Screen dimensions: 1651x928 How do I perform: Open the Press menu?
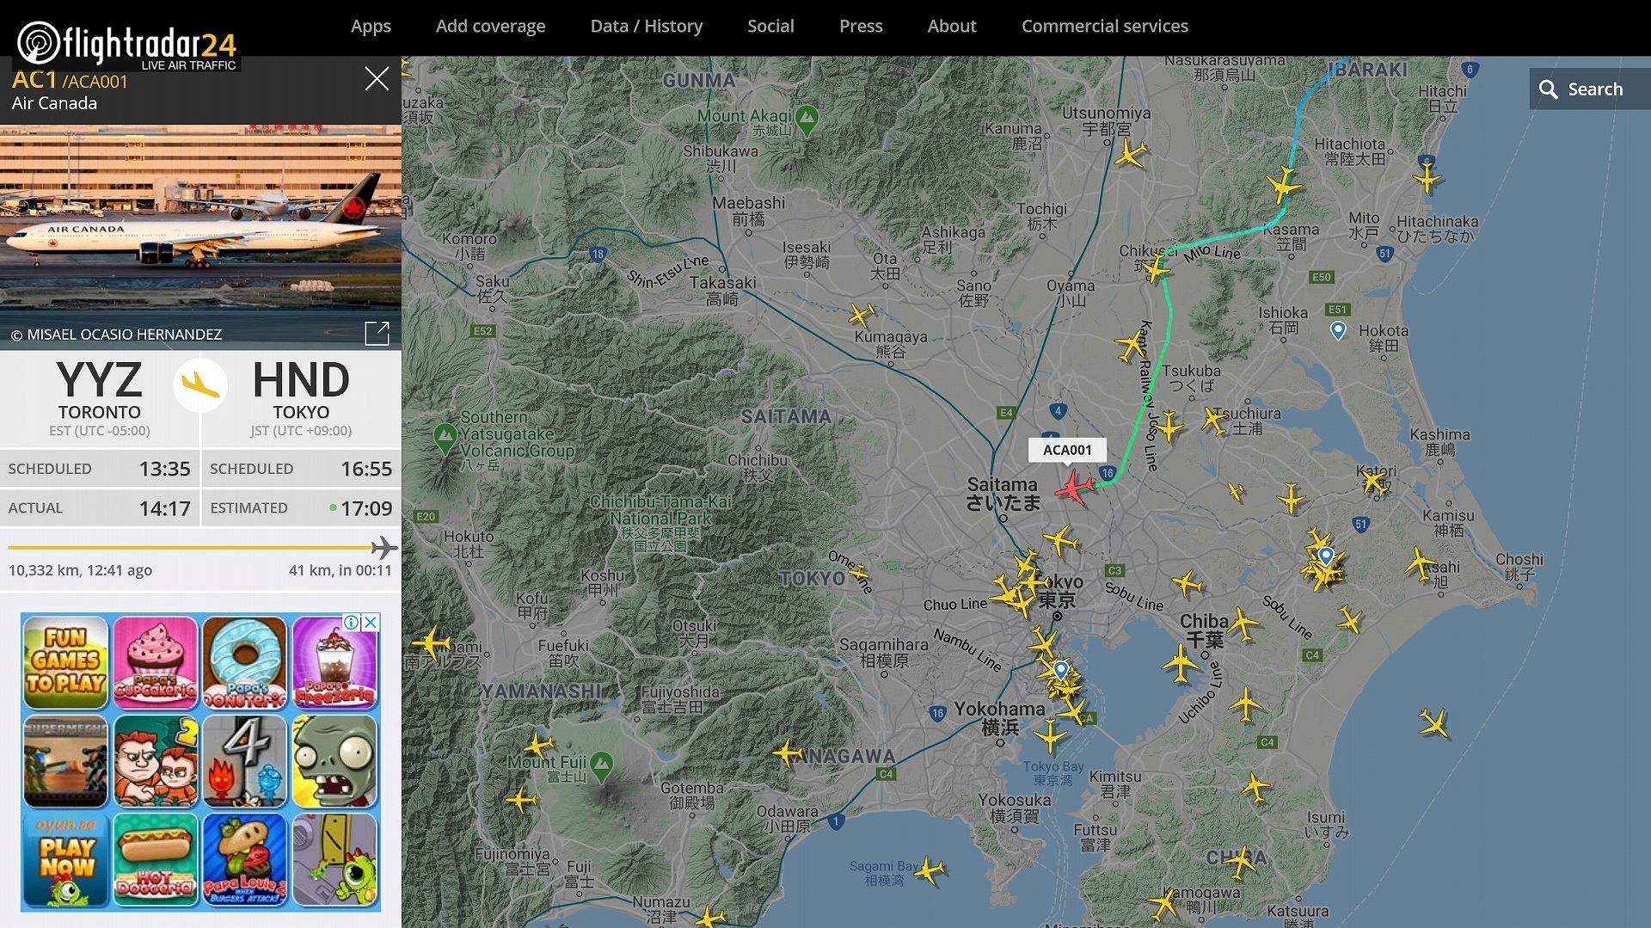pyautogui.click(x=861, y=26)
